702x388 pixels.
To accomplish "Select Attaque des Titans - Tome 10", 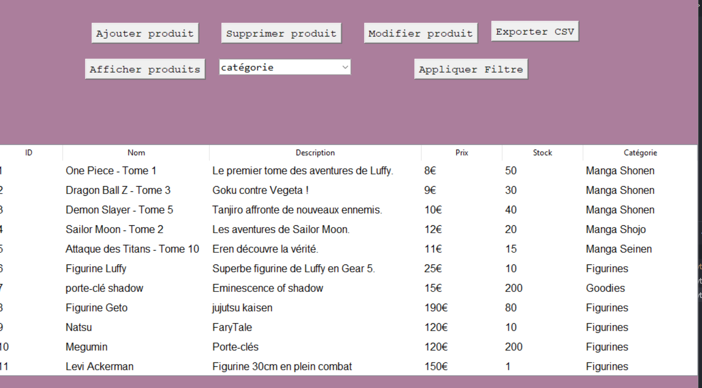I will coord(349,249).
